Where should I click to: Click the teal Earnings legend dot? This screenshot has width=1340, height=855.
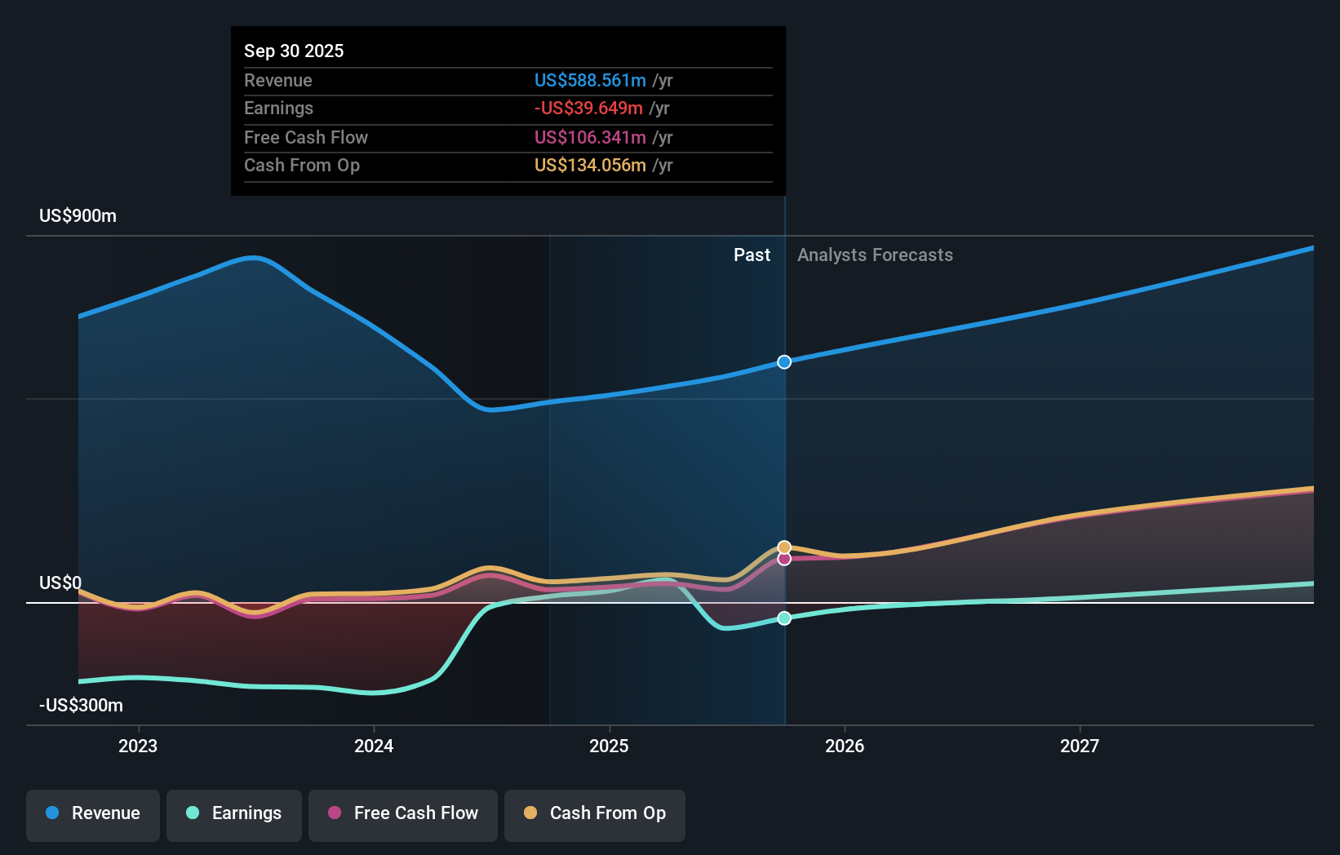pos(193,814)
